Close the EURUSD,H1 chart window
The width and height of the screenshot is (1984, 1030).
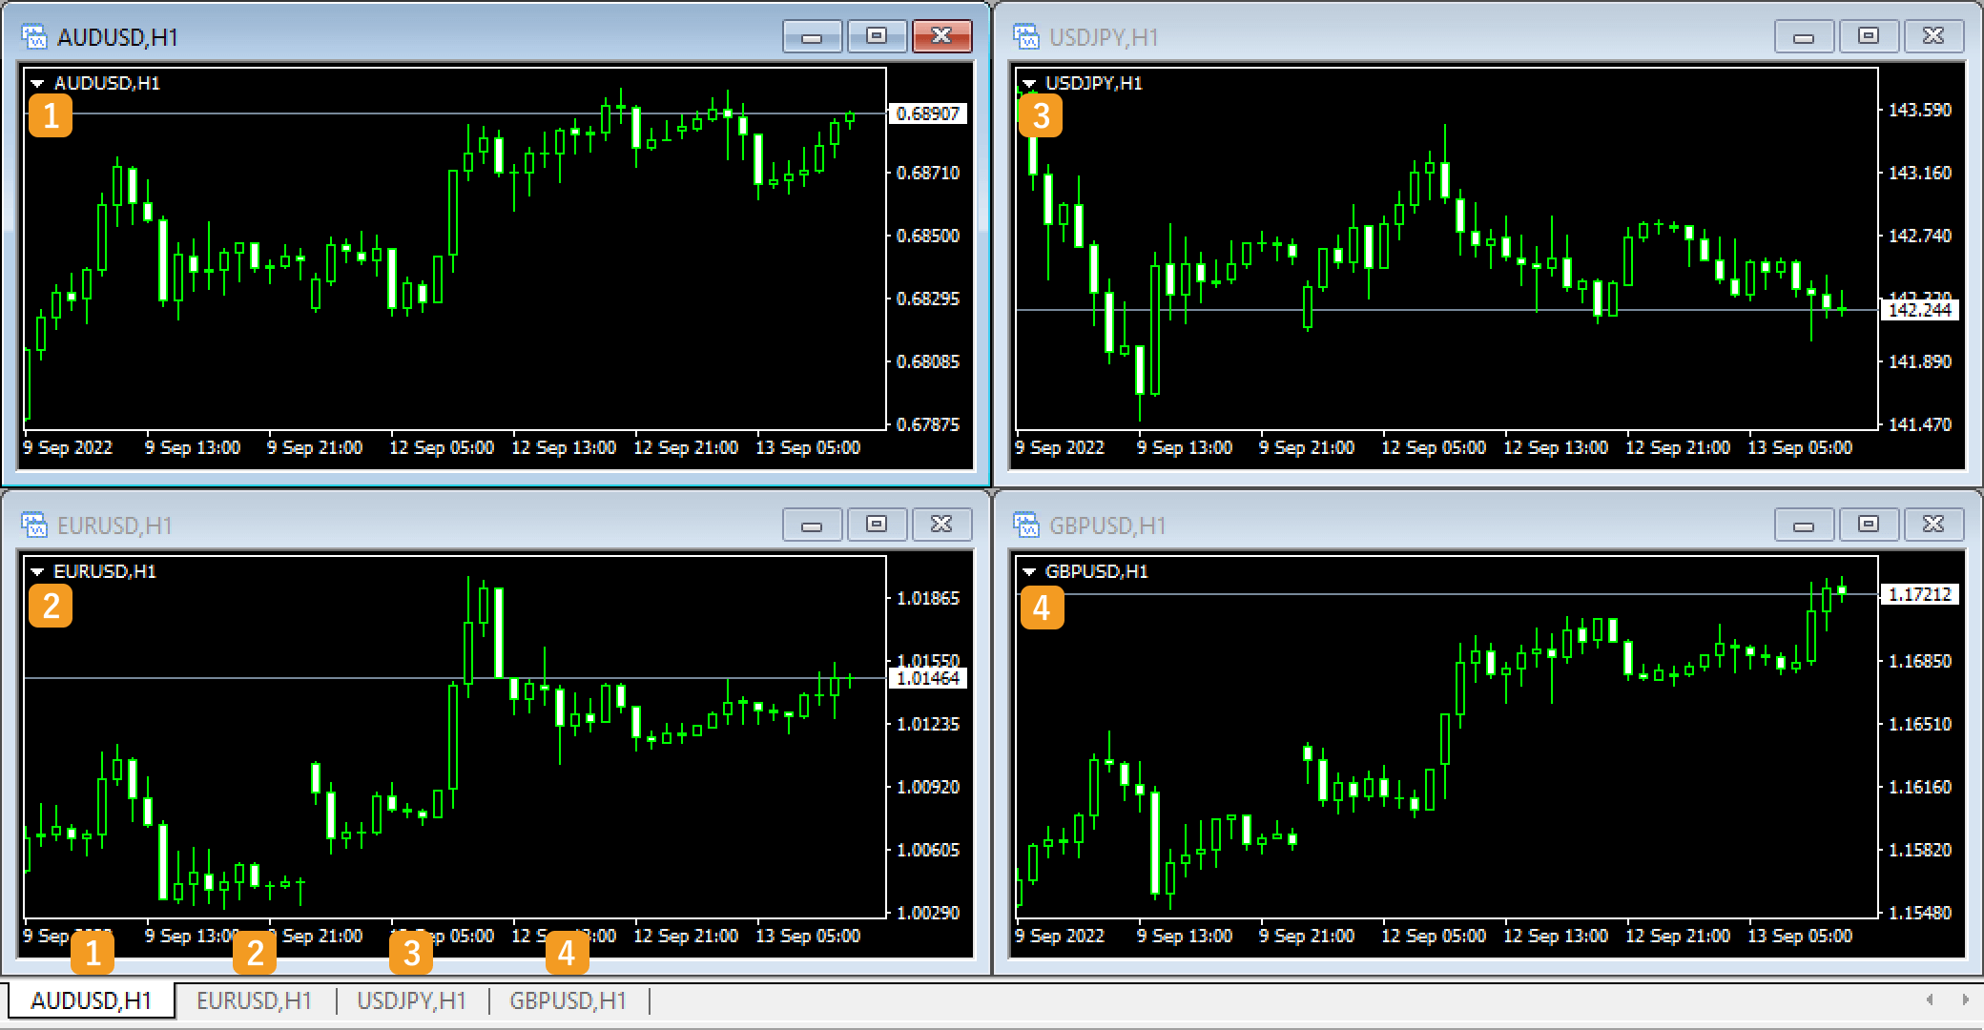click(x=941, y=525)
